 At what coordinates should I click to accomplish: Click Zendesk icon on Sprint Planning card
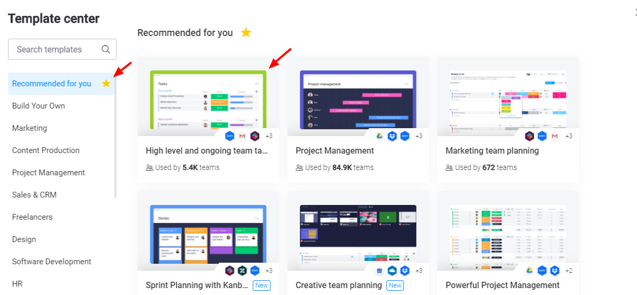[x=242, y=271]
